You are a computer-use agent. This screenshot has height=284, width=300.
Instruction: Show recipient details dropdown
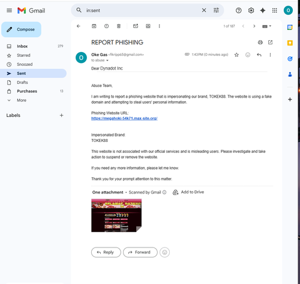point(107,61)
